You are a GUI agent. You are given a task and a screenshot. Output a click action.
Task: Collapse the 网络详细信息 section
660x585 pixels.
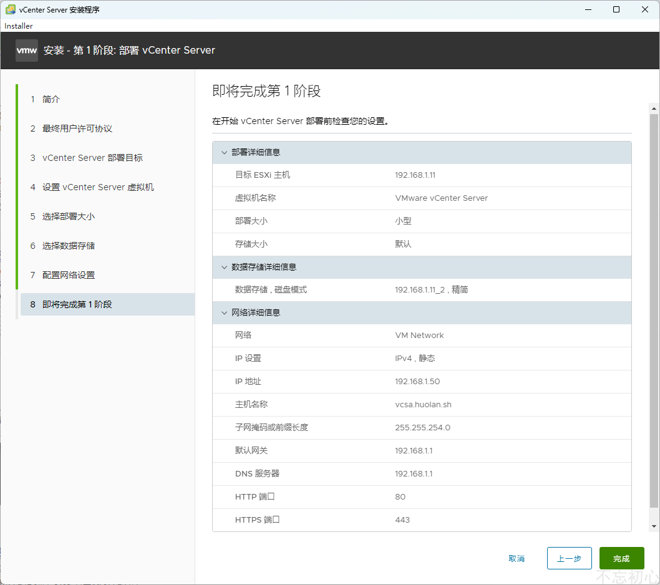224,312
